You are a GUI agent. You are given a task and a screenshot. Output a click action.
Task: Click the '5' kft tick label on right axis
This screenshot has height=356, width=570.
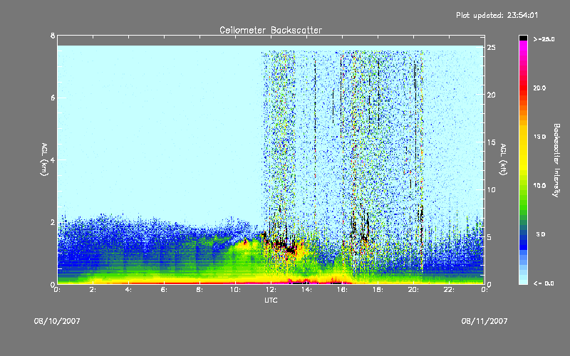[489, 237]
